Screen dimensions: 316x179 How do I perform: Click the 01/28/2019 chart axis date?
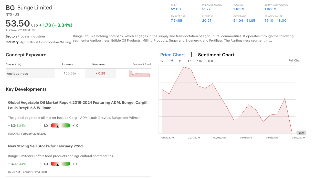(167, 138)
